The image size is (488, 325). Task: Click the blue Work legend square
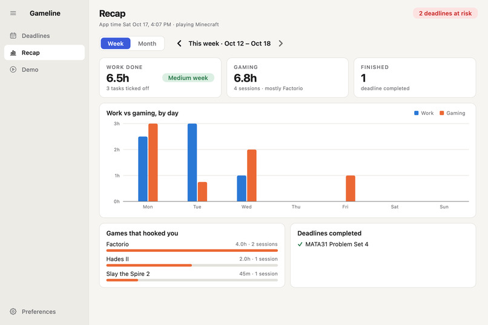(417, 113)
